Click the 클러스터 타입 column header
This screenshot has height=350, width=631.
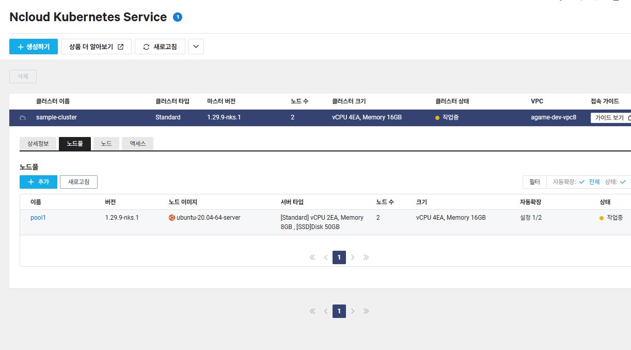pos(172,101)
